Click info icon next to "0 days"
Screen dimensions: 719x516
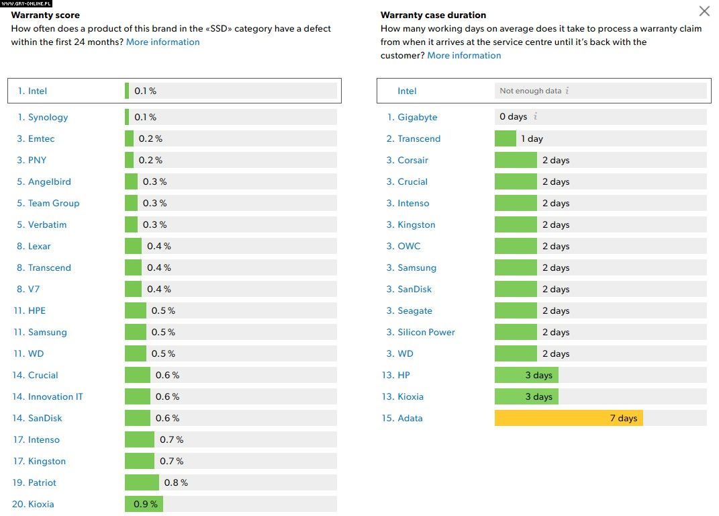tap(535, 117)
